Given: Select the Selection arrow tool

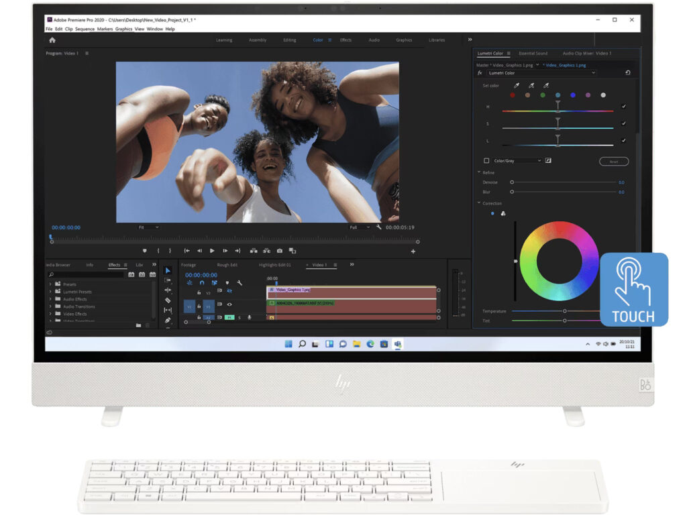Looking at the screenshot, I should (x=168, y=270).
